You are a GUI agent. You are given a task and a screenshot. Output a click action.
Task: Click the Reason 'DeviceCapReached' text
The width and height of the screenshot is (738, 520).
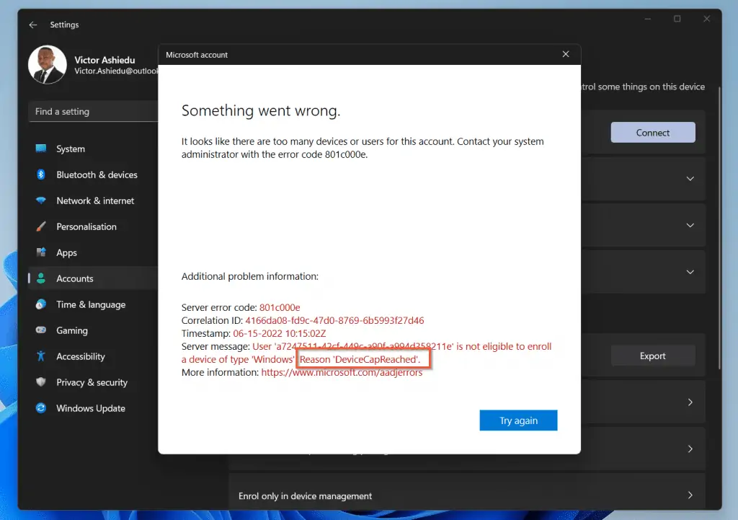360,359
